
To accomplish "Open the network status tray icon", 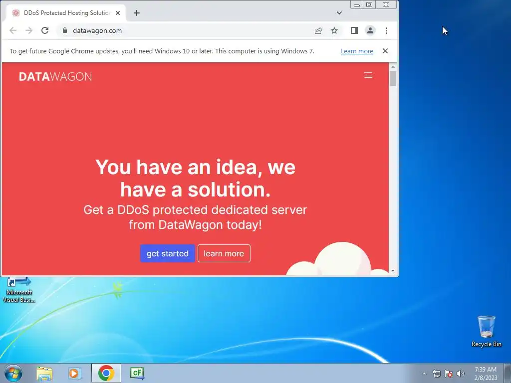I will pyautogui.click(x=436, y=374).
